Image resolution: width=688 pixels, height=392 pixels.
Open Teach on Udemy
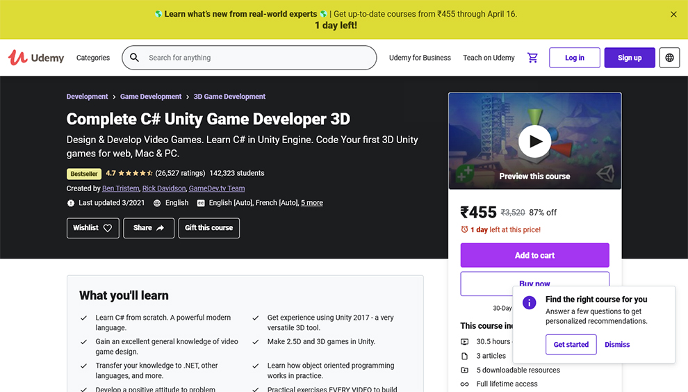tap(489, 58)
